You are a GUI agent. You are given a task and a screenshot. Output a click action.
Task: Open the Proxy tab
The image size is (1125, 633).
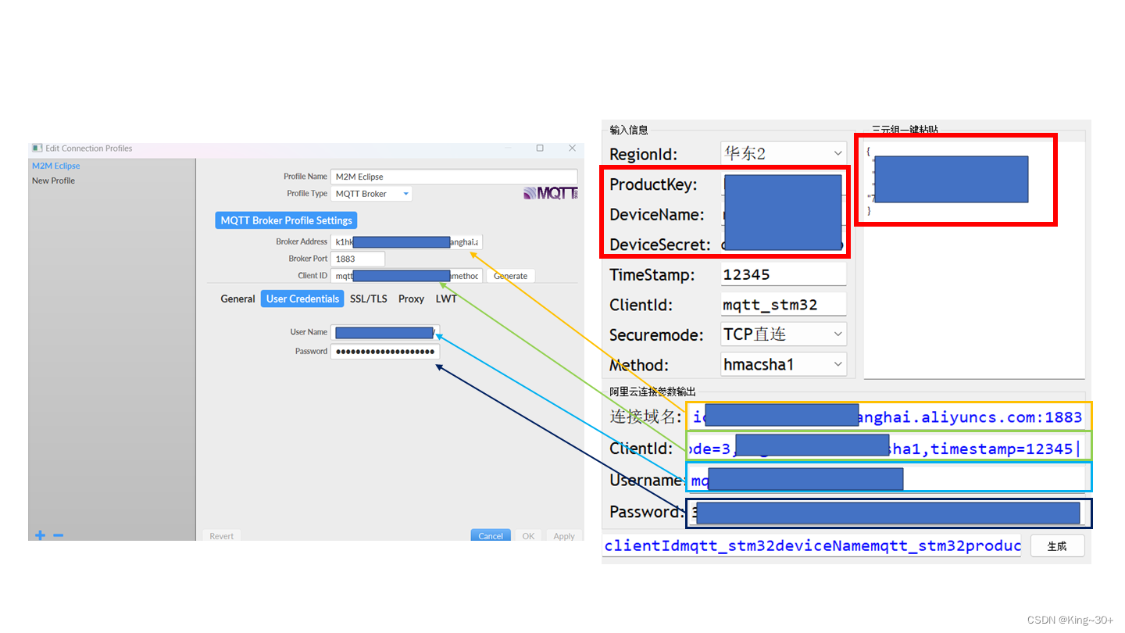coord(411,299)
